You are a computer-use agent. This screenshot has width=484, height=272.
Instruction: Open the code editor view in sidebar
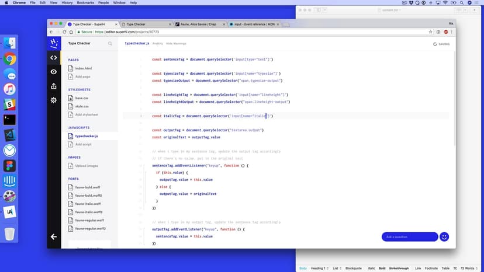54,57
